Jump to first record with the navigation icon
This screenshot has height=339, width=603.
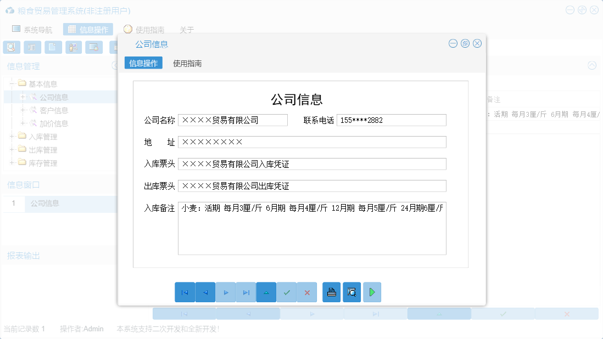point(185,292)
